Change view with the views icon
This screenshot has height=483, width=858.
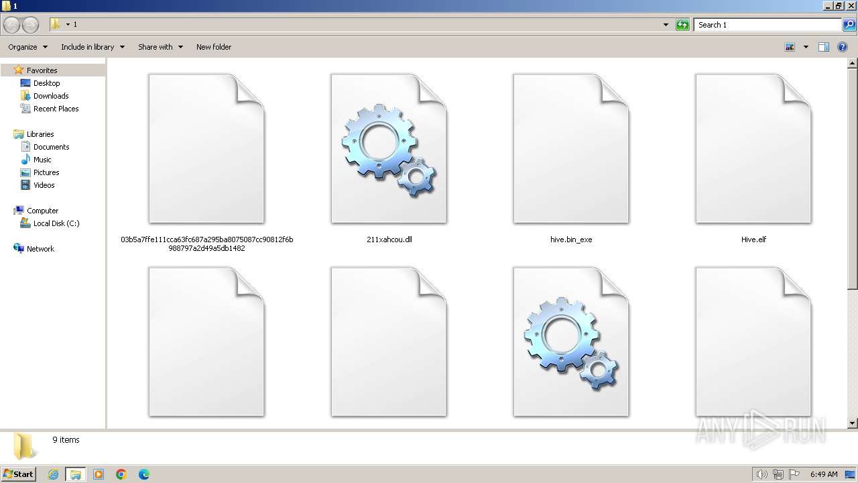pos(790,47)
